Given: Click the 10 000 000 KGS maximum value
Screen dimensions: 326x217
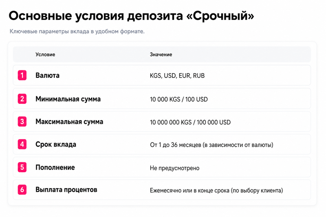Looking at the screenshot, I should [171, 122].
